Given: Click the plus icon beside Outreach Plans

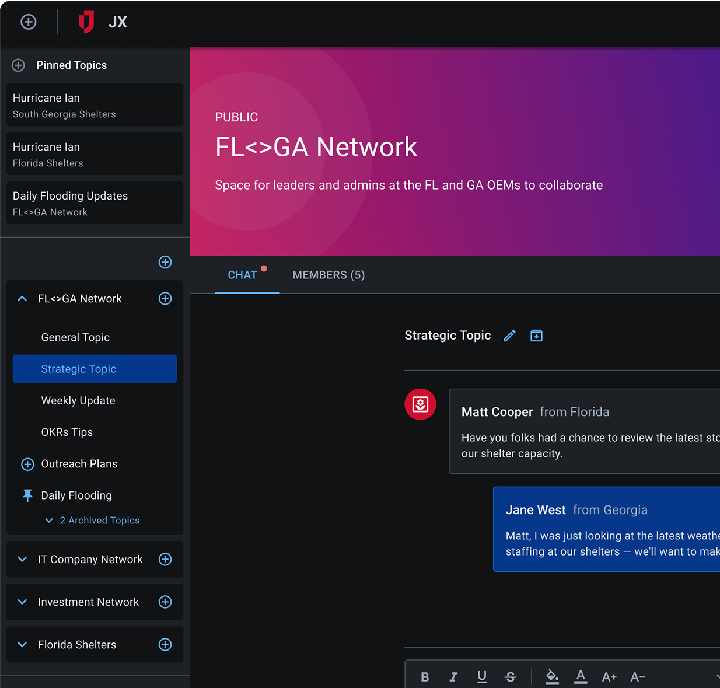Looking at the screenshot, I should click(x=27, y=464).
